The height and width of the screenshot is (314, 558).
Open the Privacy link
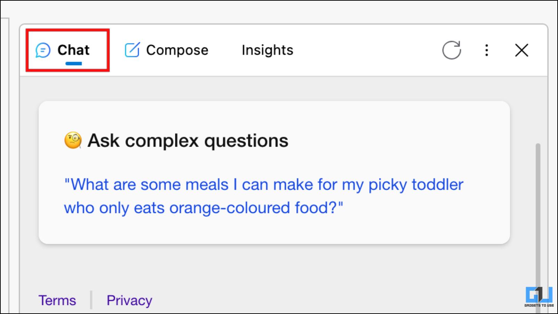tap(129, 300)
